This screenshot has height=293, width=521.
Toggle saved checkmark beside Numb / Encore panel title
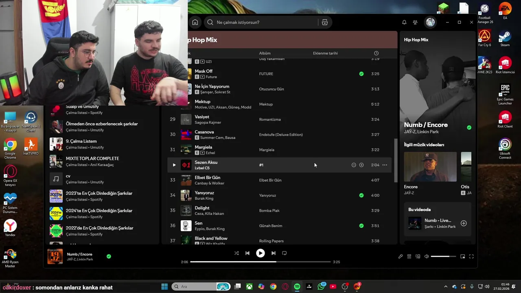(469, 127)
